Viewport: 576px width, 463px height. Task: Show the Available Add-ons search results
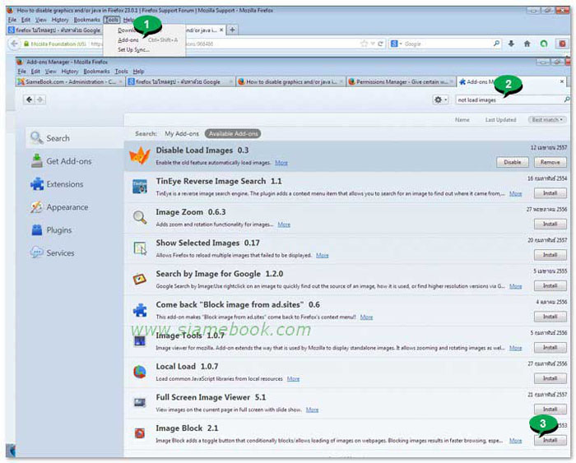233,134
